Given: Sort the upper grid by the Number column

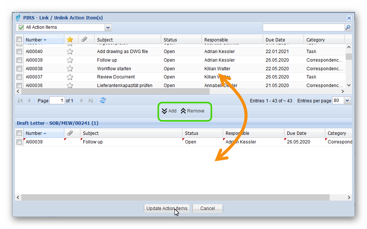Looking at the screenshot, I should [34, 40].
